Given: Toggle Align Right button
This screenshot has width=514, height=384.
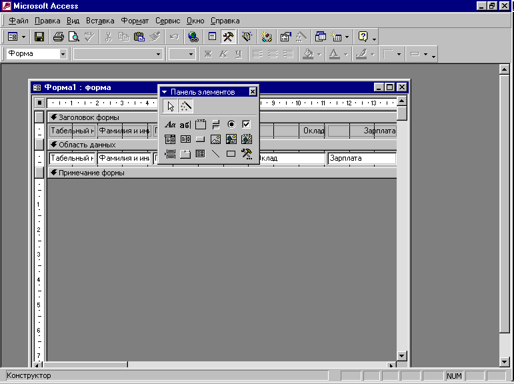Looking at the screenshot, I should (x=288, y=54).
